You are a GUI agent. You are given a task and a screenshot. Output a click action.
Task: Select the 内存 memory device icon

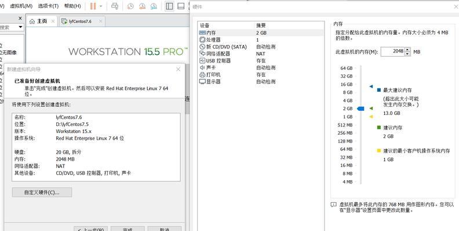point(202,33)
